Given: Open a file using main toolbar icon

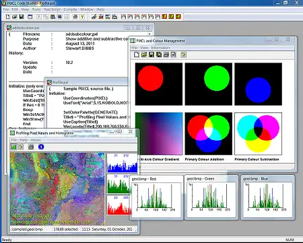Looking at the screenshot, I should tap(15, 17).
